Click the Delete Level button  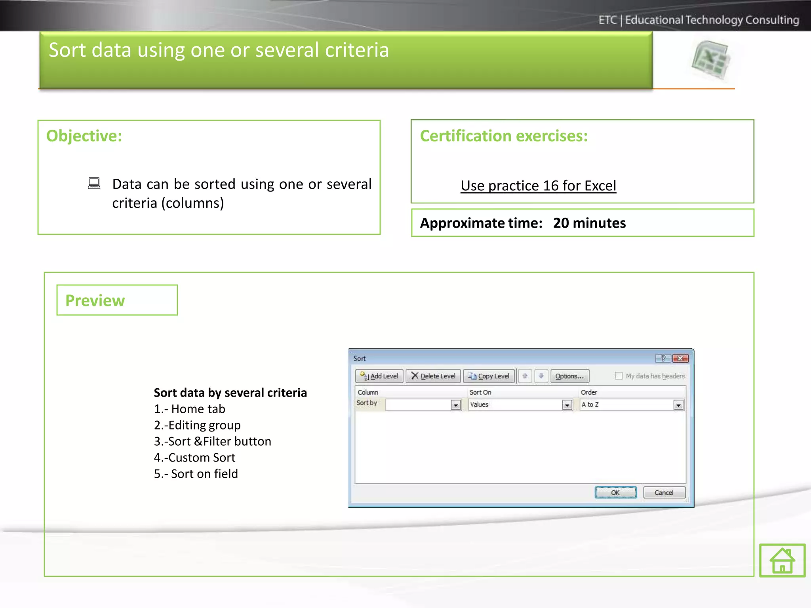tap(433, 376)
